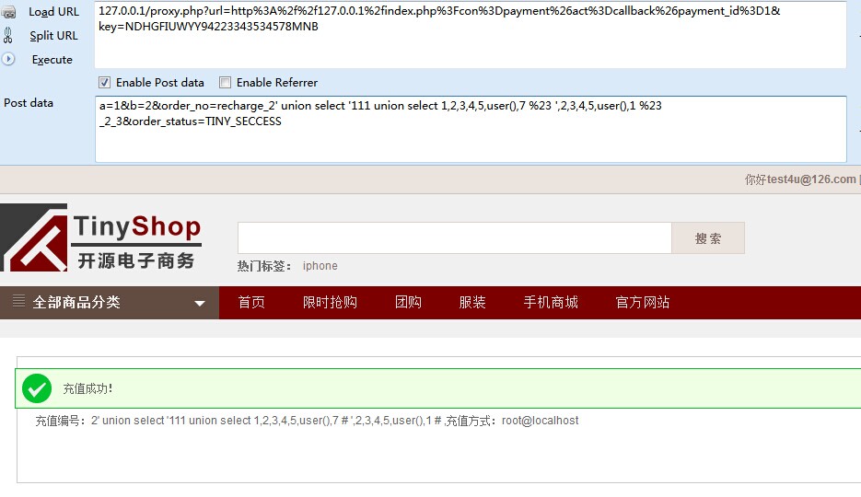Click the Execute label
Image resolution: width=861 pixels, height=497 pixels.
(x=52, y=59)
